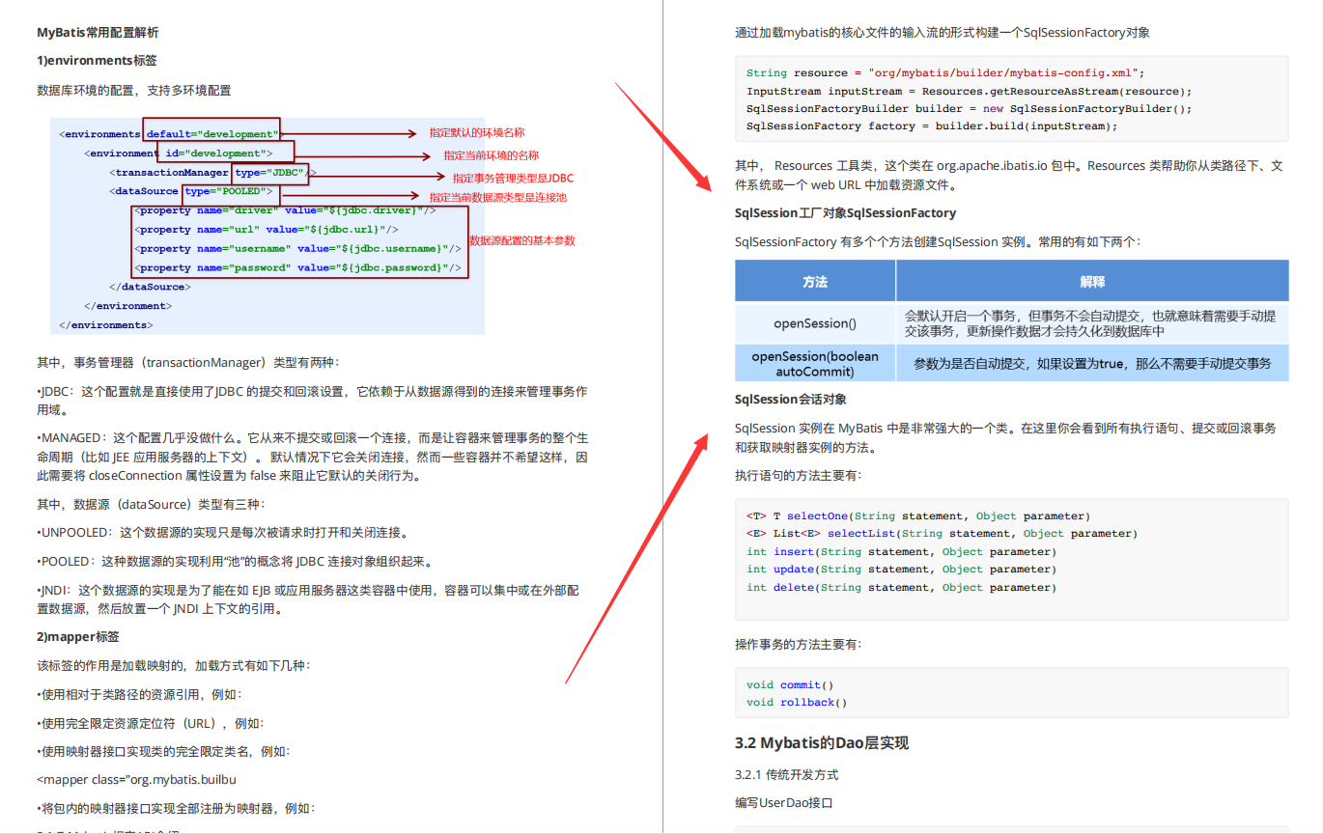Click the text <mapper class="org.mybatis.builbu"
This screenshot has height=834, width=1323.
tap(136, 779)
